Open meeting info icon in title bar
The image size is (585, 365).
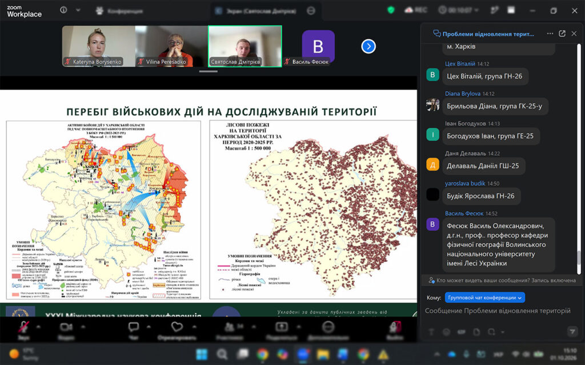tap(63, 10)
